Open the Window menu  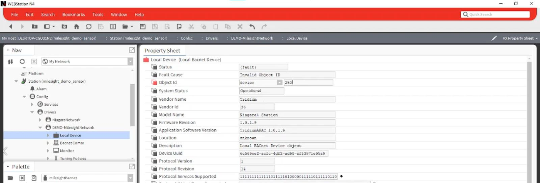pos(119,14)
